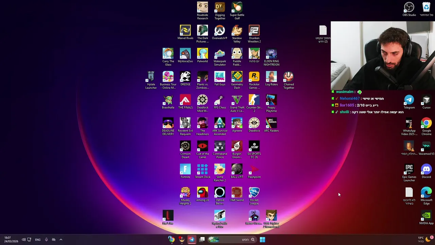435x245 pixels.
Task: Open Poppy Playtime icon
Action: point(272,103)
